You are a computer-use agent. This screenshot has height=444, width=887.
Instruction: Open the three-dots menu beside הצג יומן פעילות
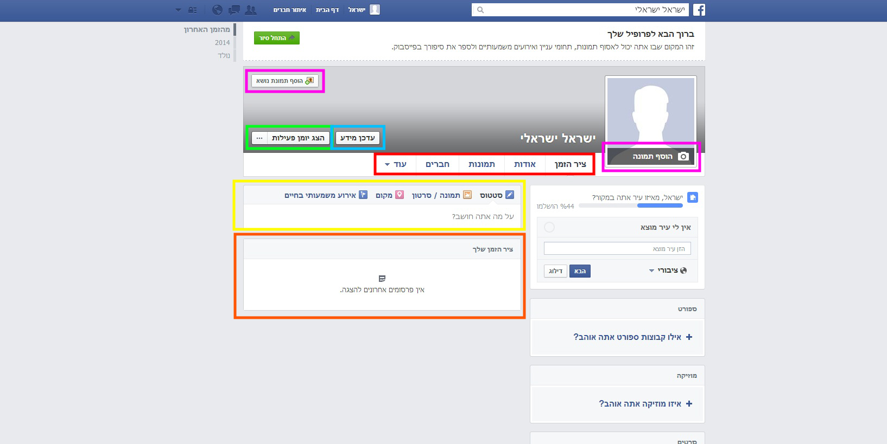pos(259,138)
